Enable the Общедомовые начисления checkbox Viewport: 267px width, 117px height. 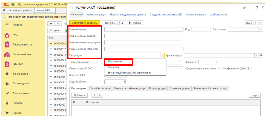click(x=220, y=69)
